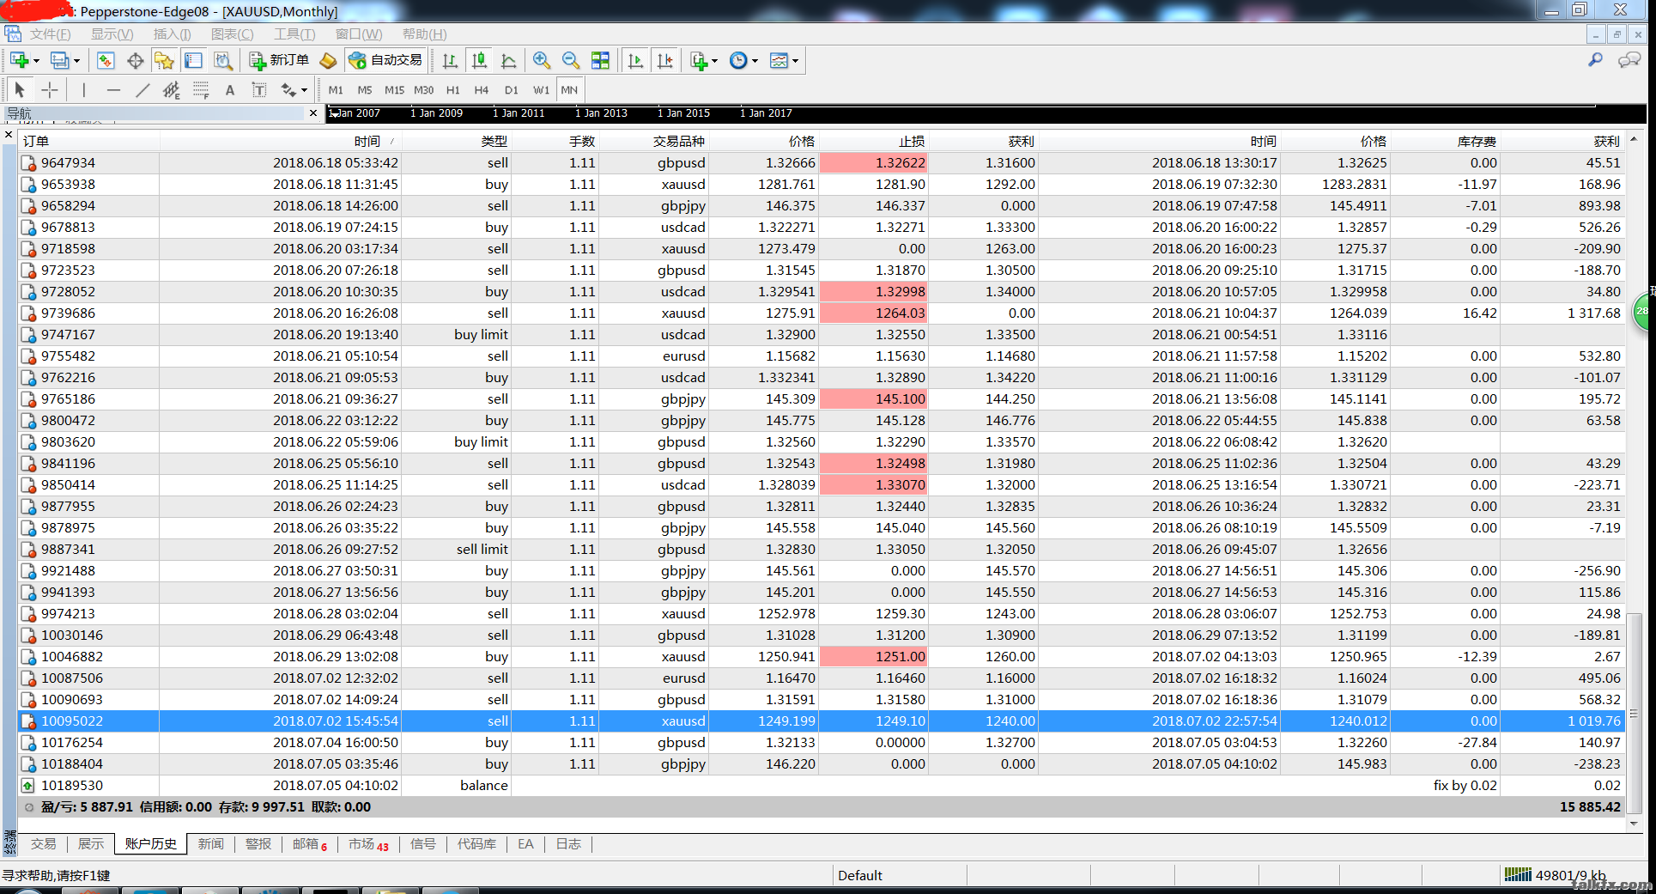This screenshot has height=894, width=1656.
Task: Switch chart to candlestick mode
Action: tap(479, 60)
